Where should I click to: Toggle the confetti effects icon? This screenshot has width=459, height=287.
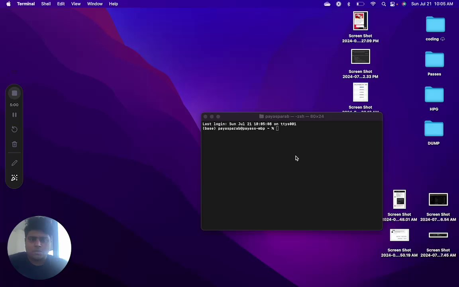pos(14,178)
